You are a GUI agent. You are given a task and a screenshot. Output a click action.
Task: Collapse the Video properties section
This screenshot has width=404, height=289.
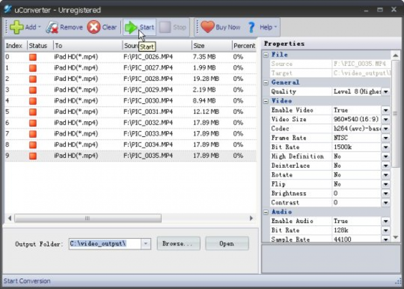click(266, 101)
